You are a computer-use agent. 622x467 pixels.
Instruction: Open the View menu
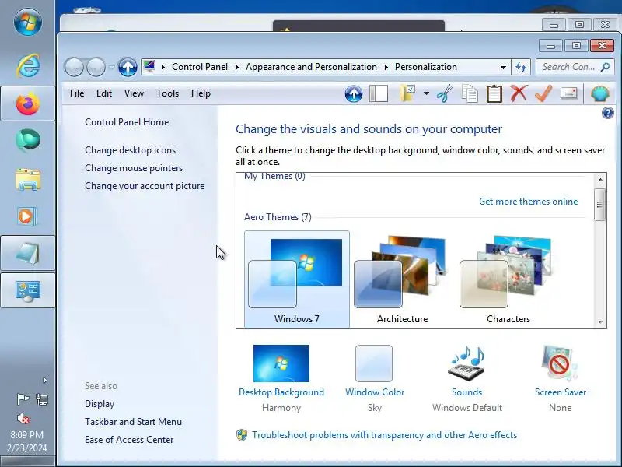coord(134,93)
